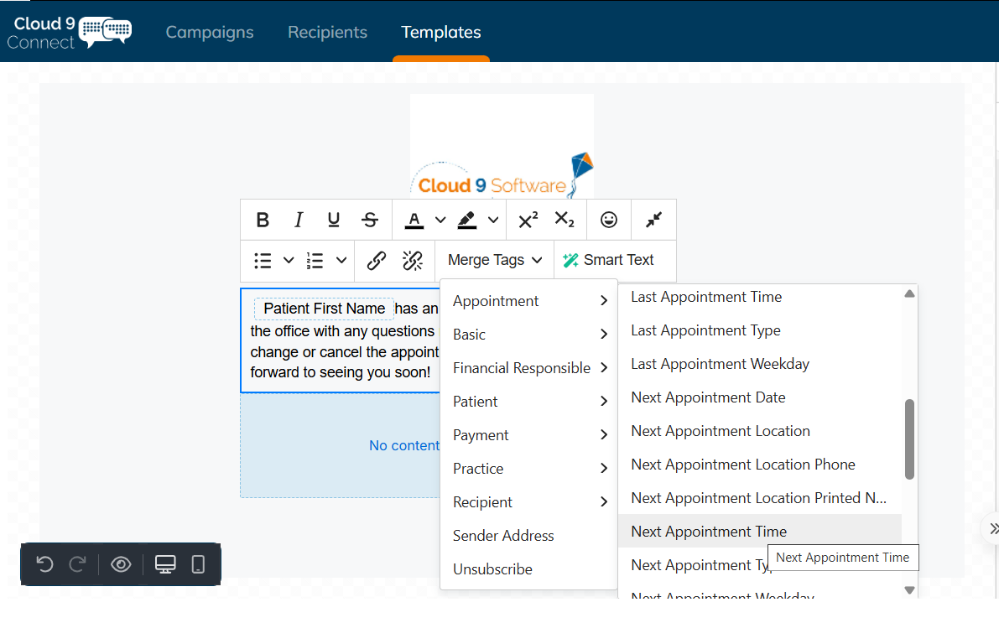Image resolution: width=999 pixels, height=623 pixels.
Task: Insert an emoji from the toolbar
Action: click(x=608, y=219)
